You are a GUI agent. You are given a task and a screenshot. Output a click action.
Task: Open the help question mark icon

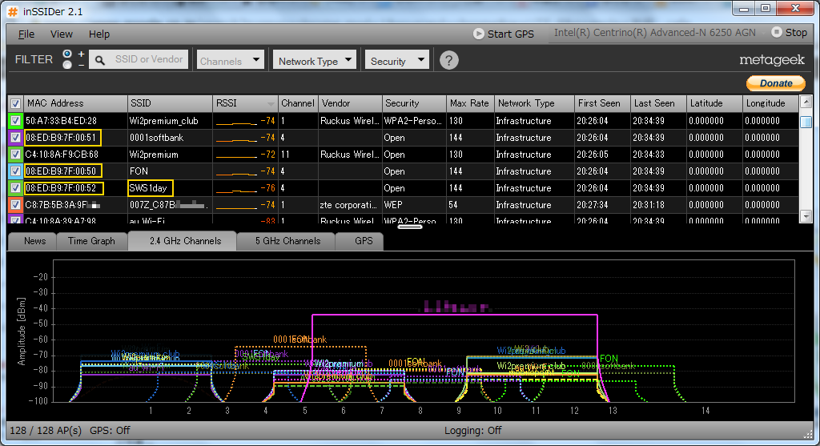click(448, 60)
